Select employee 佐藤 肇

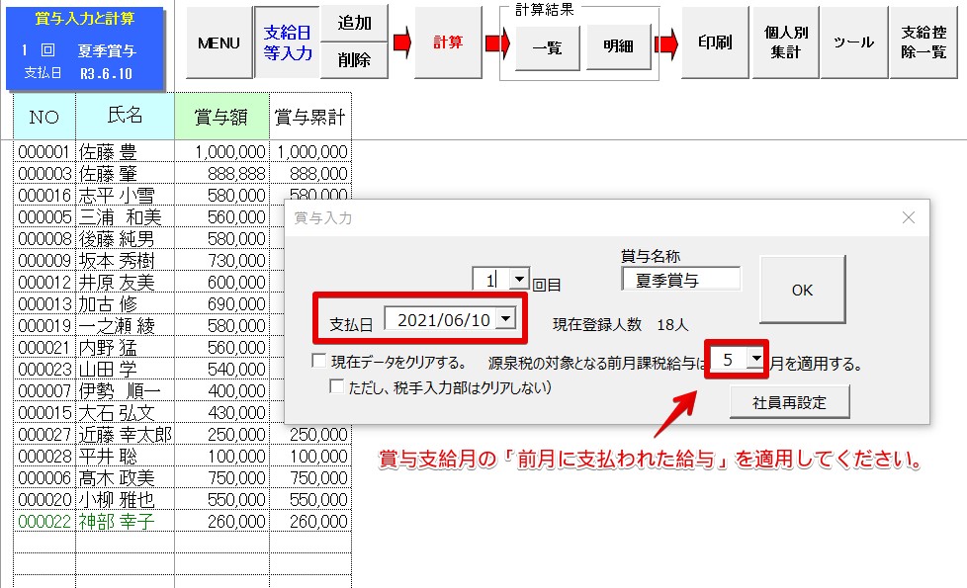point(126,173)
